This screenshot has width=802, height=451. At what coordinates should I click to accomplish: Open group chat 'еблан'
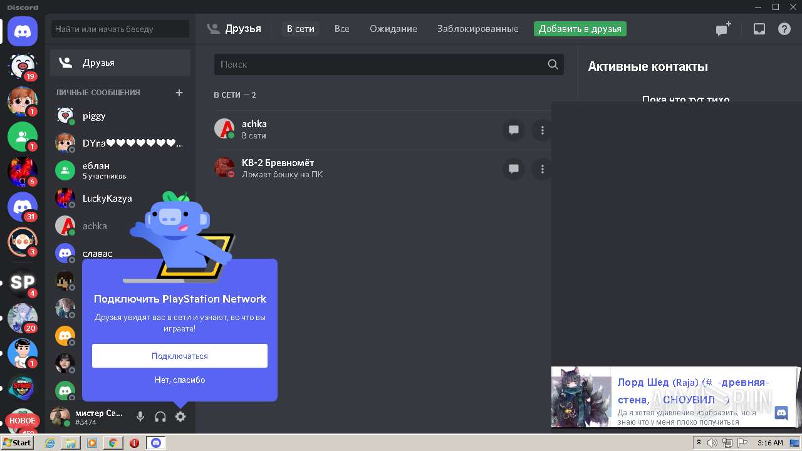[120, 170]
